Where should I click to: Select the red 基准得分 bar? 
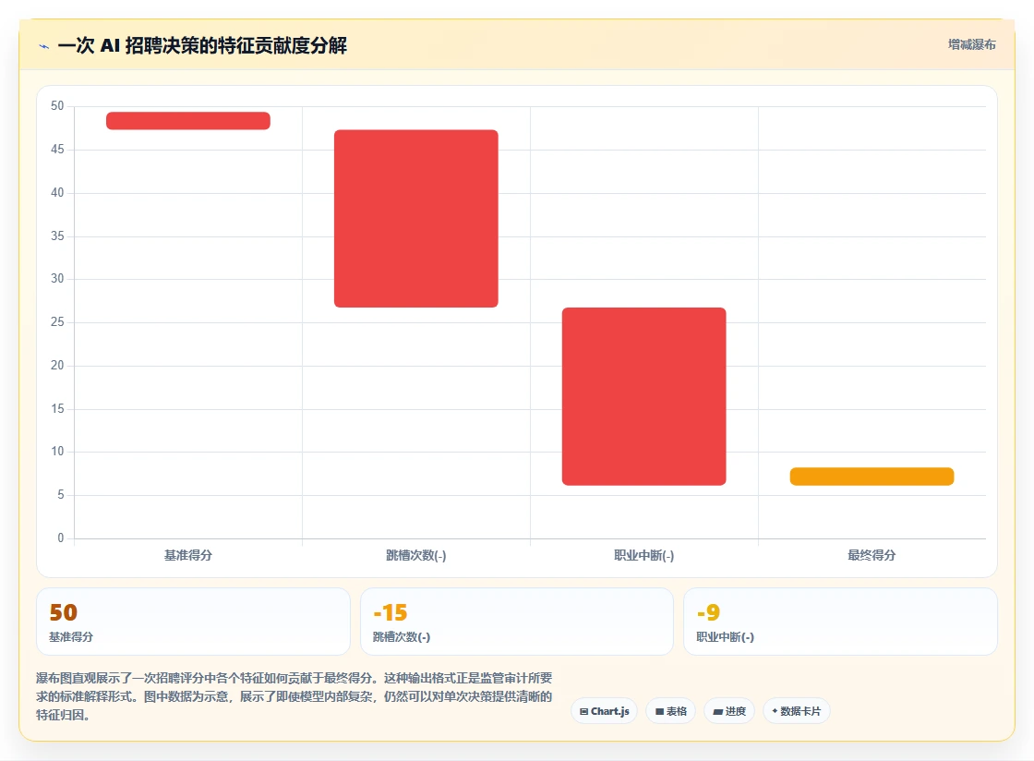tap(188, 121)
